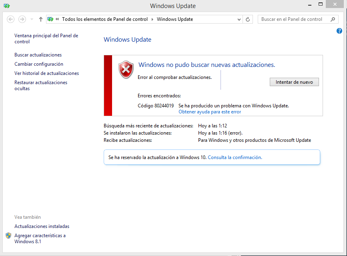Minimize the Windows Update window

coord(310,5)
